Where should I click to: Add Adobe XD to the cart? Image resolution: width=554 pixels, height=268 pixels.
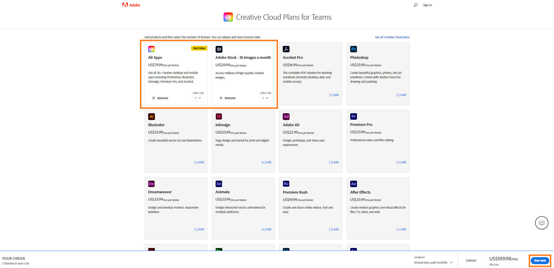[334, 162]
